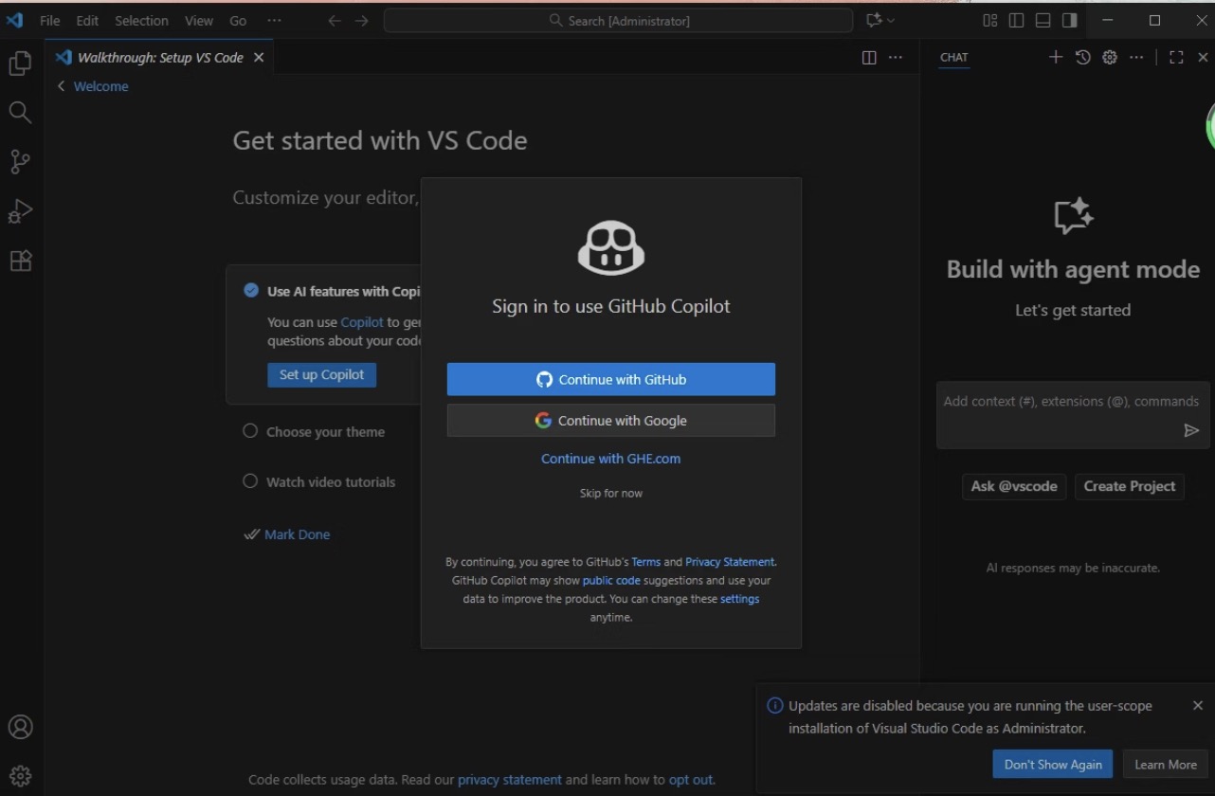Open the Go menu

click(x=238, y=20)
